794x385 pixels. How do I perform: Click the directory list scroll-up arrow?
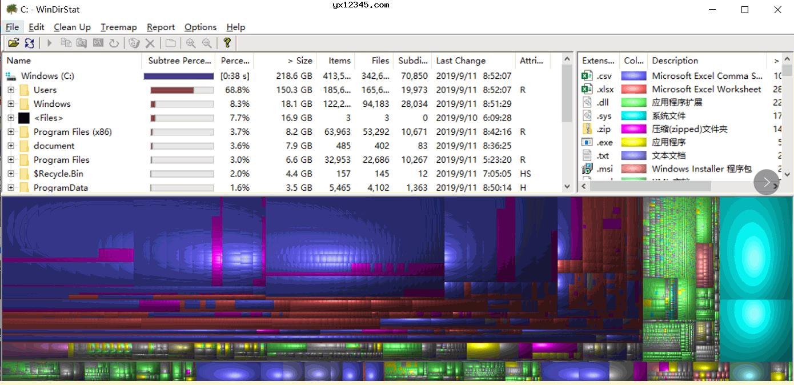click(x=567, y=58)
